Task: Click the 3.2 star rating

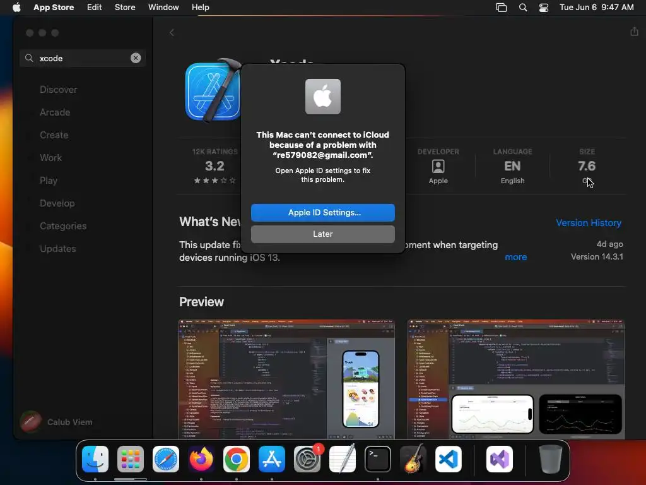Action: 214,166
